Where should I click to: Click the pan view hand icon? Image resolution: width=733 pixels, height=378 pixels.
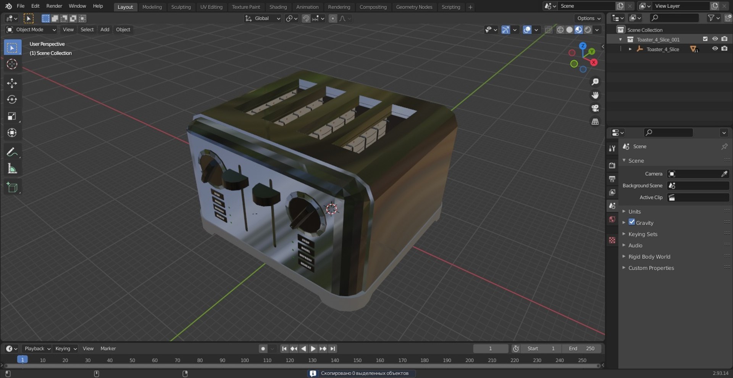[x=595, y=95]
